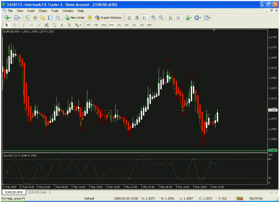Open the Tools menu
Viewport: 280px width, 202px height.
(x=55, y=11)
